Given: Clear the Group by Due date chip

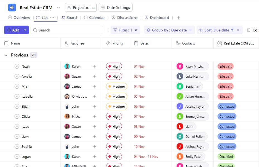Looking at the screenshot, I should click(190, 30).
